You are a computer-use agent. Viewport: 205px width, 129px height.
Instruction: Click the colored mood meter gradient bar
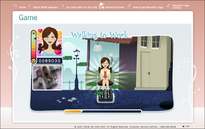(33, 47)
